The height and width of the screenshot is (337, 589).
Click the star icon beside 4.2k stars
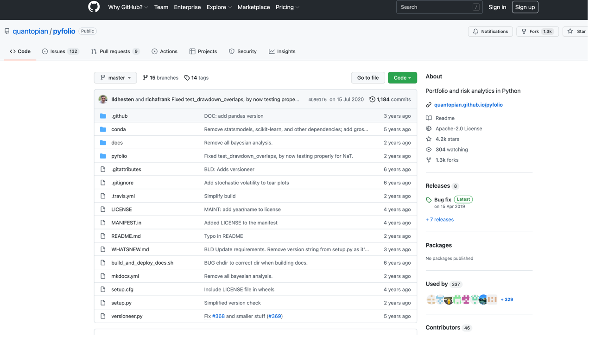[429, 139]
